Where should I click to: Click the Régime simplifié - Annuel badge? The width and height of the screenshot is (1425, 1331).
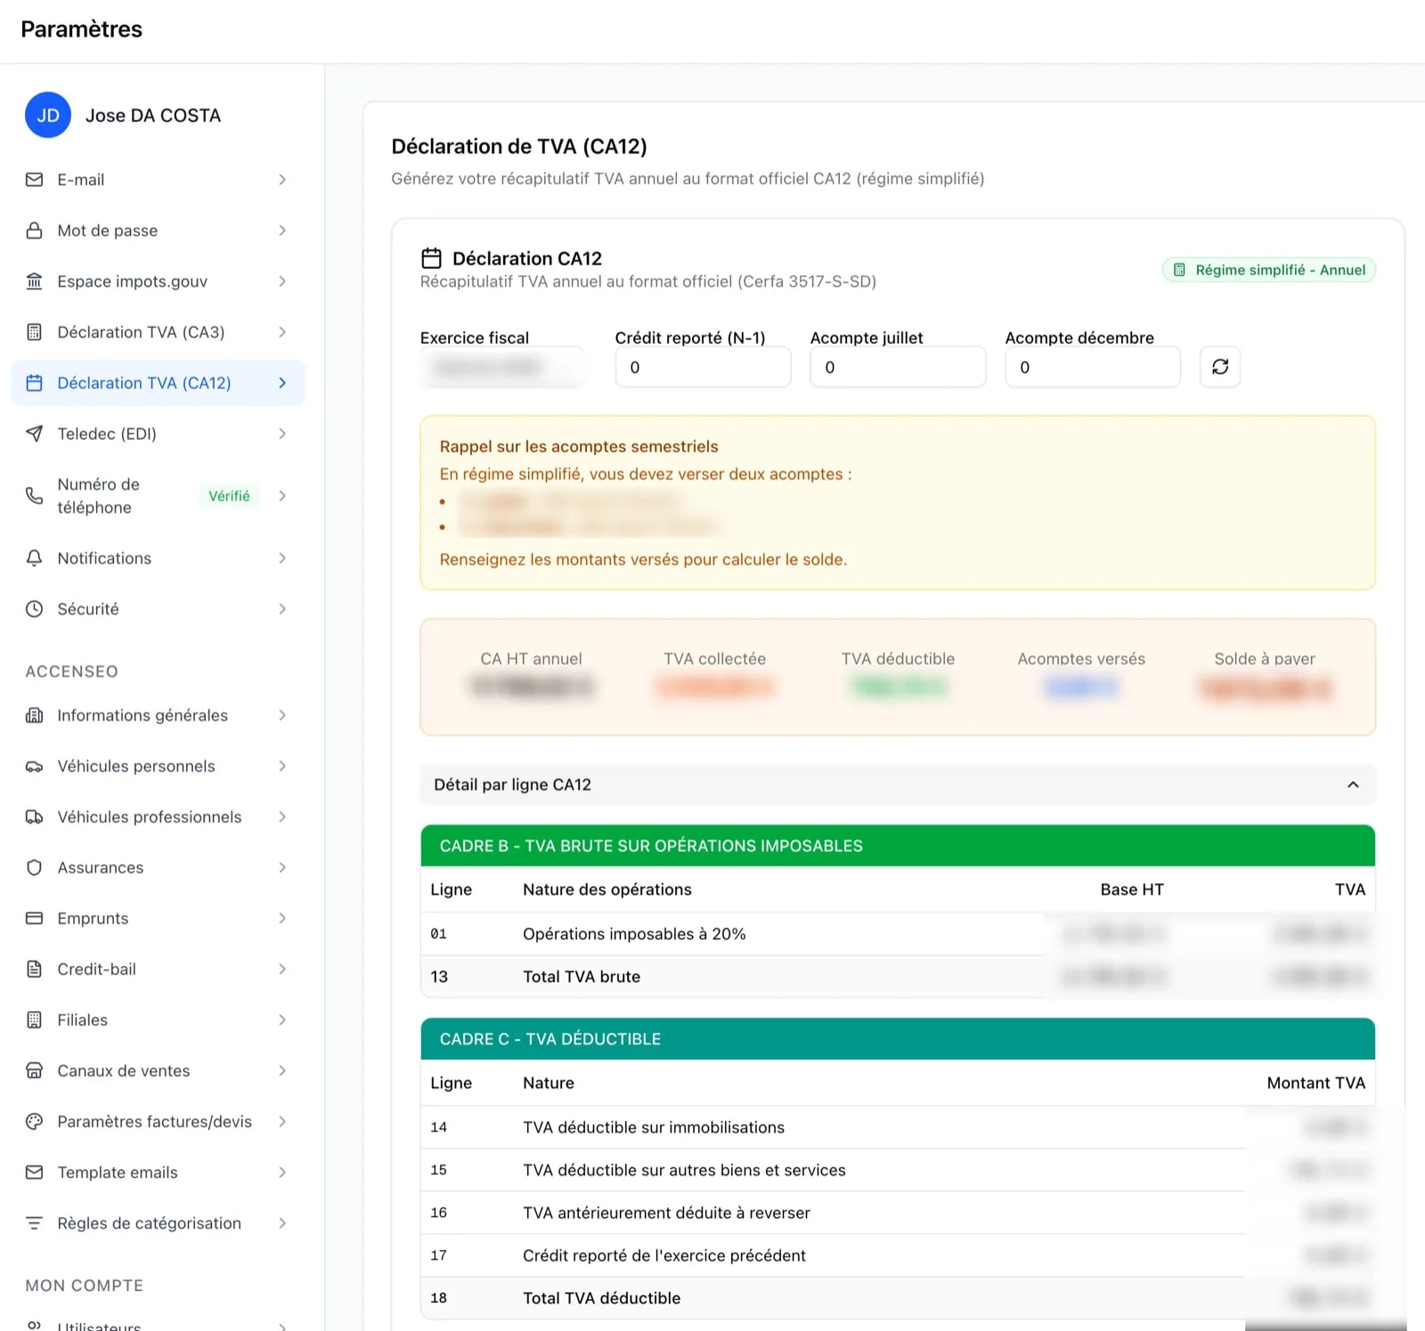(1268, 270)
